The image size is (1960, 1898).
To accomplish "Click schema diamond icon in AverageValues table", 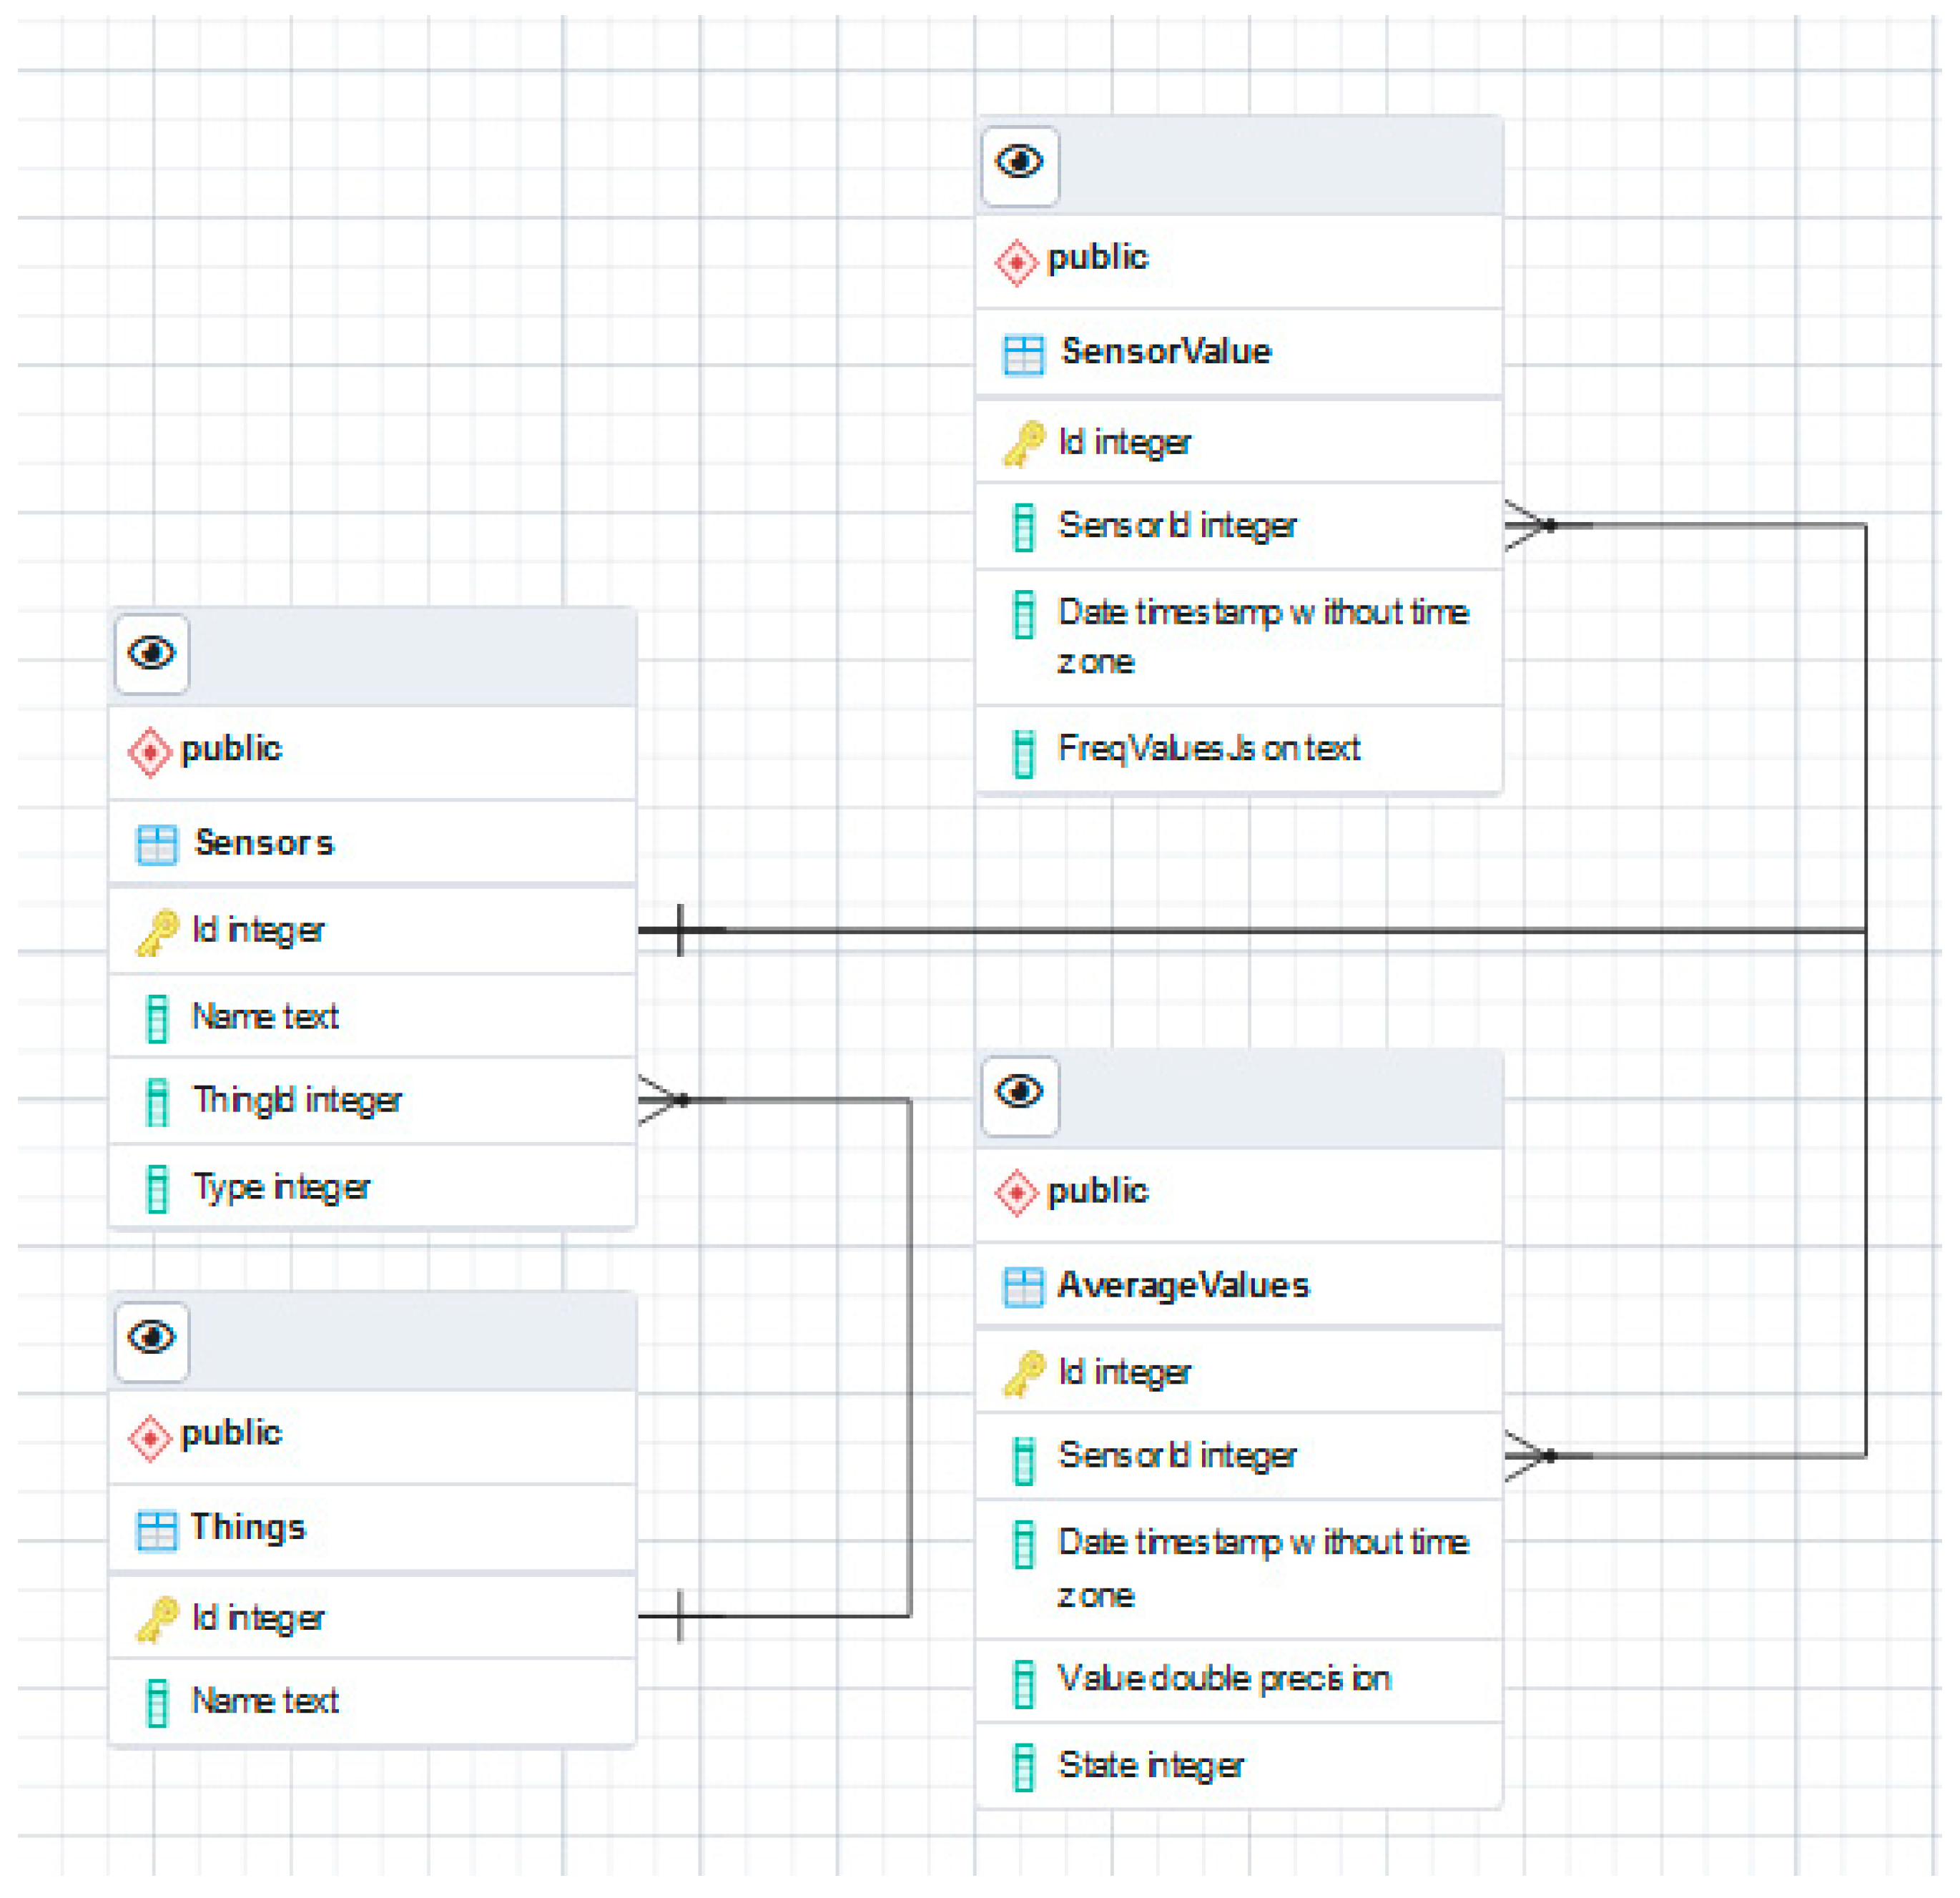I will pyautogui.click(x=1016, y=1194).
